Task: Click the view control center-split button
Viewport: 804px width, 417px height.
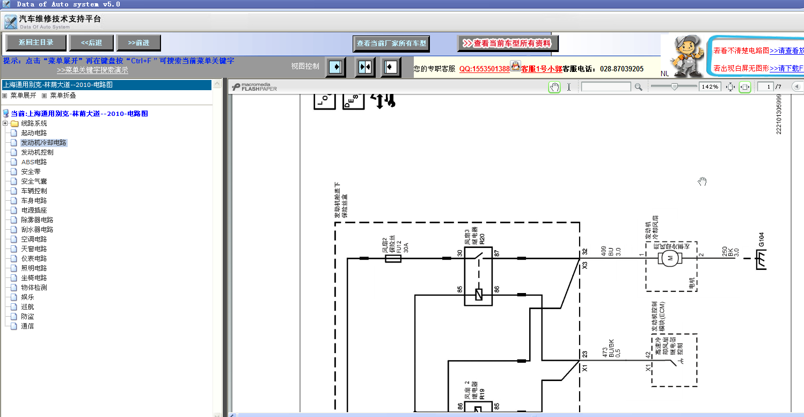Action: (365, 67)
